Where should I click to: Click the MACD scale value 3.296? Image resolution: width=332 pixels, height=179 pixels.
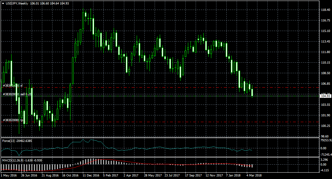point(324,159)
